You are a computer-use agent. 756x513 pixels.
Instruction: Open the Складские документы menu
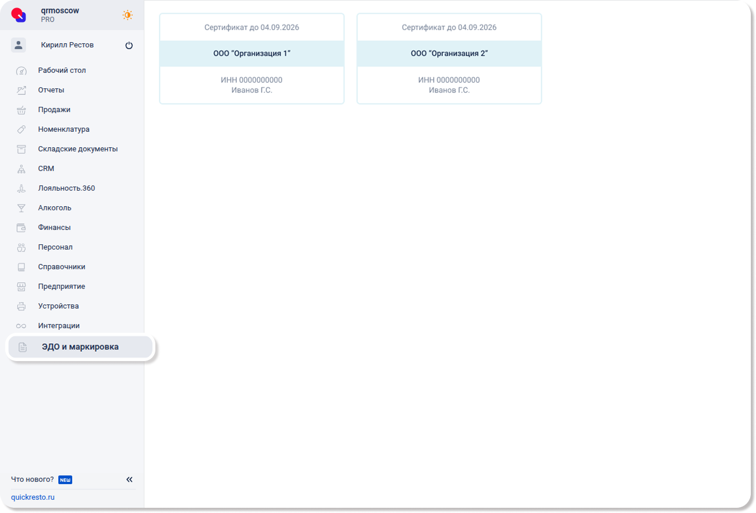tap(77, 149)
